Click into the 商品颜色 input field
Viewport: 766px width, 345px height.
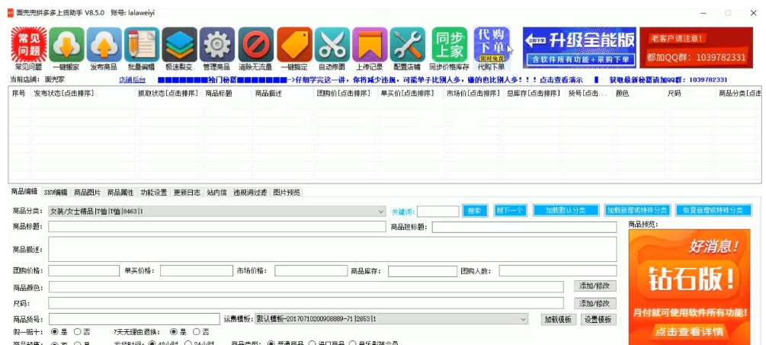(x=306, y=287)
